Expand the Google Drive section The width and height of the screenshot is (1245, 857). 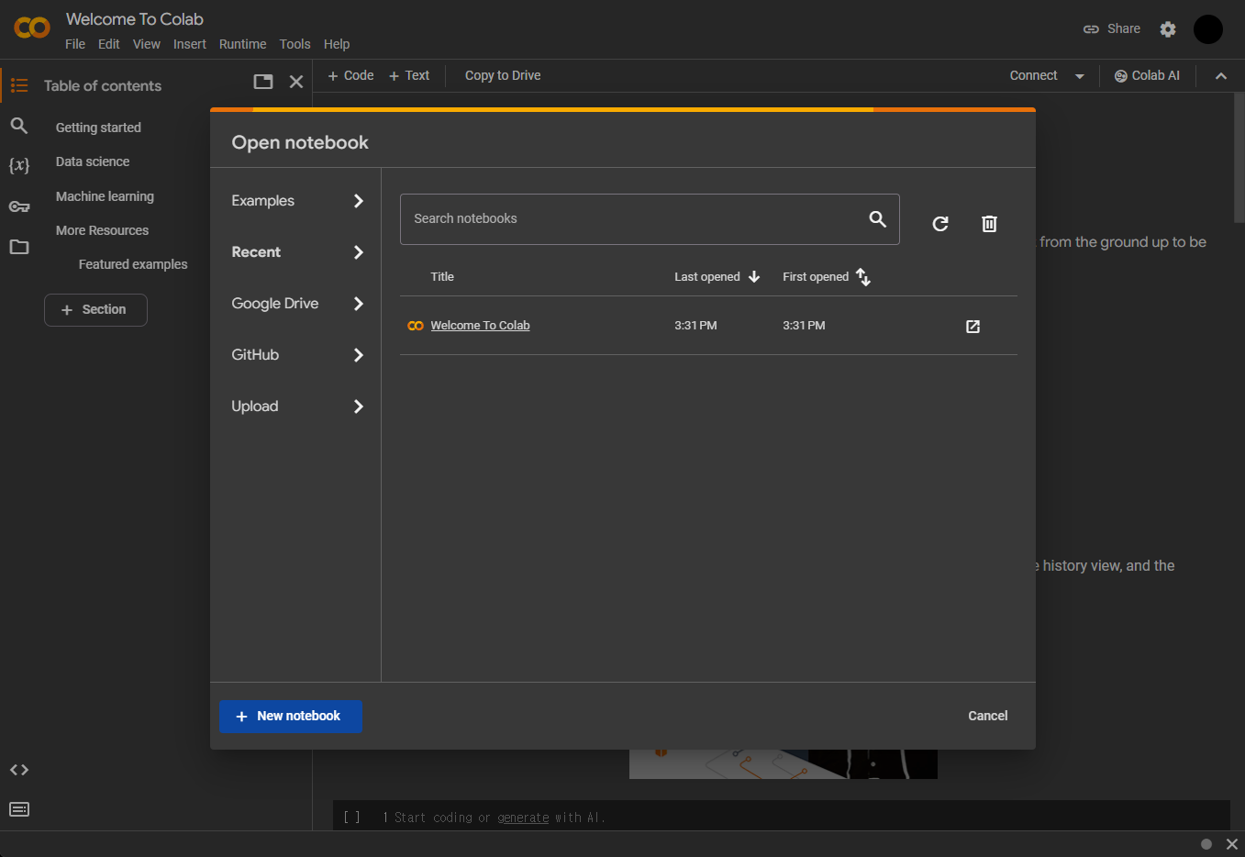pyautogui.click(x=297, y=304)
